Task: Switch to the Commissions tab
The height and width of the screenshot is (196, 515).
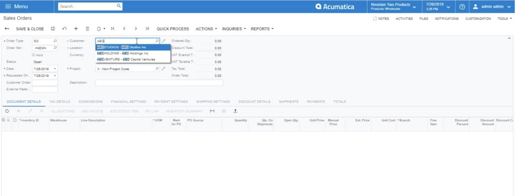Action: click(x=91, y=102)
